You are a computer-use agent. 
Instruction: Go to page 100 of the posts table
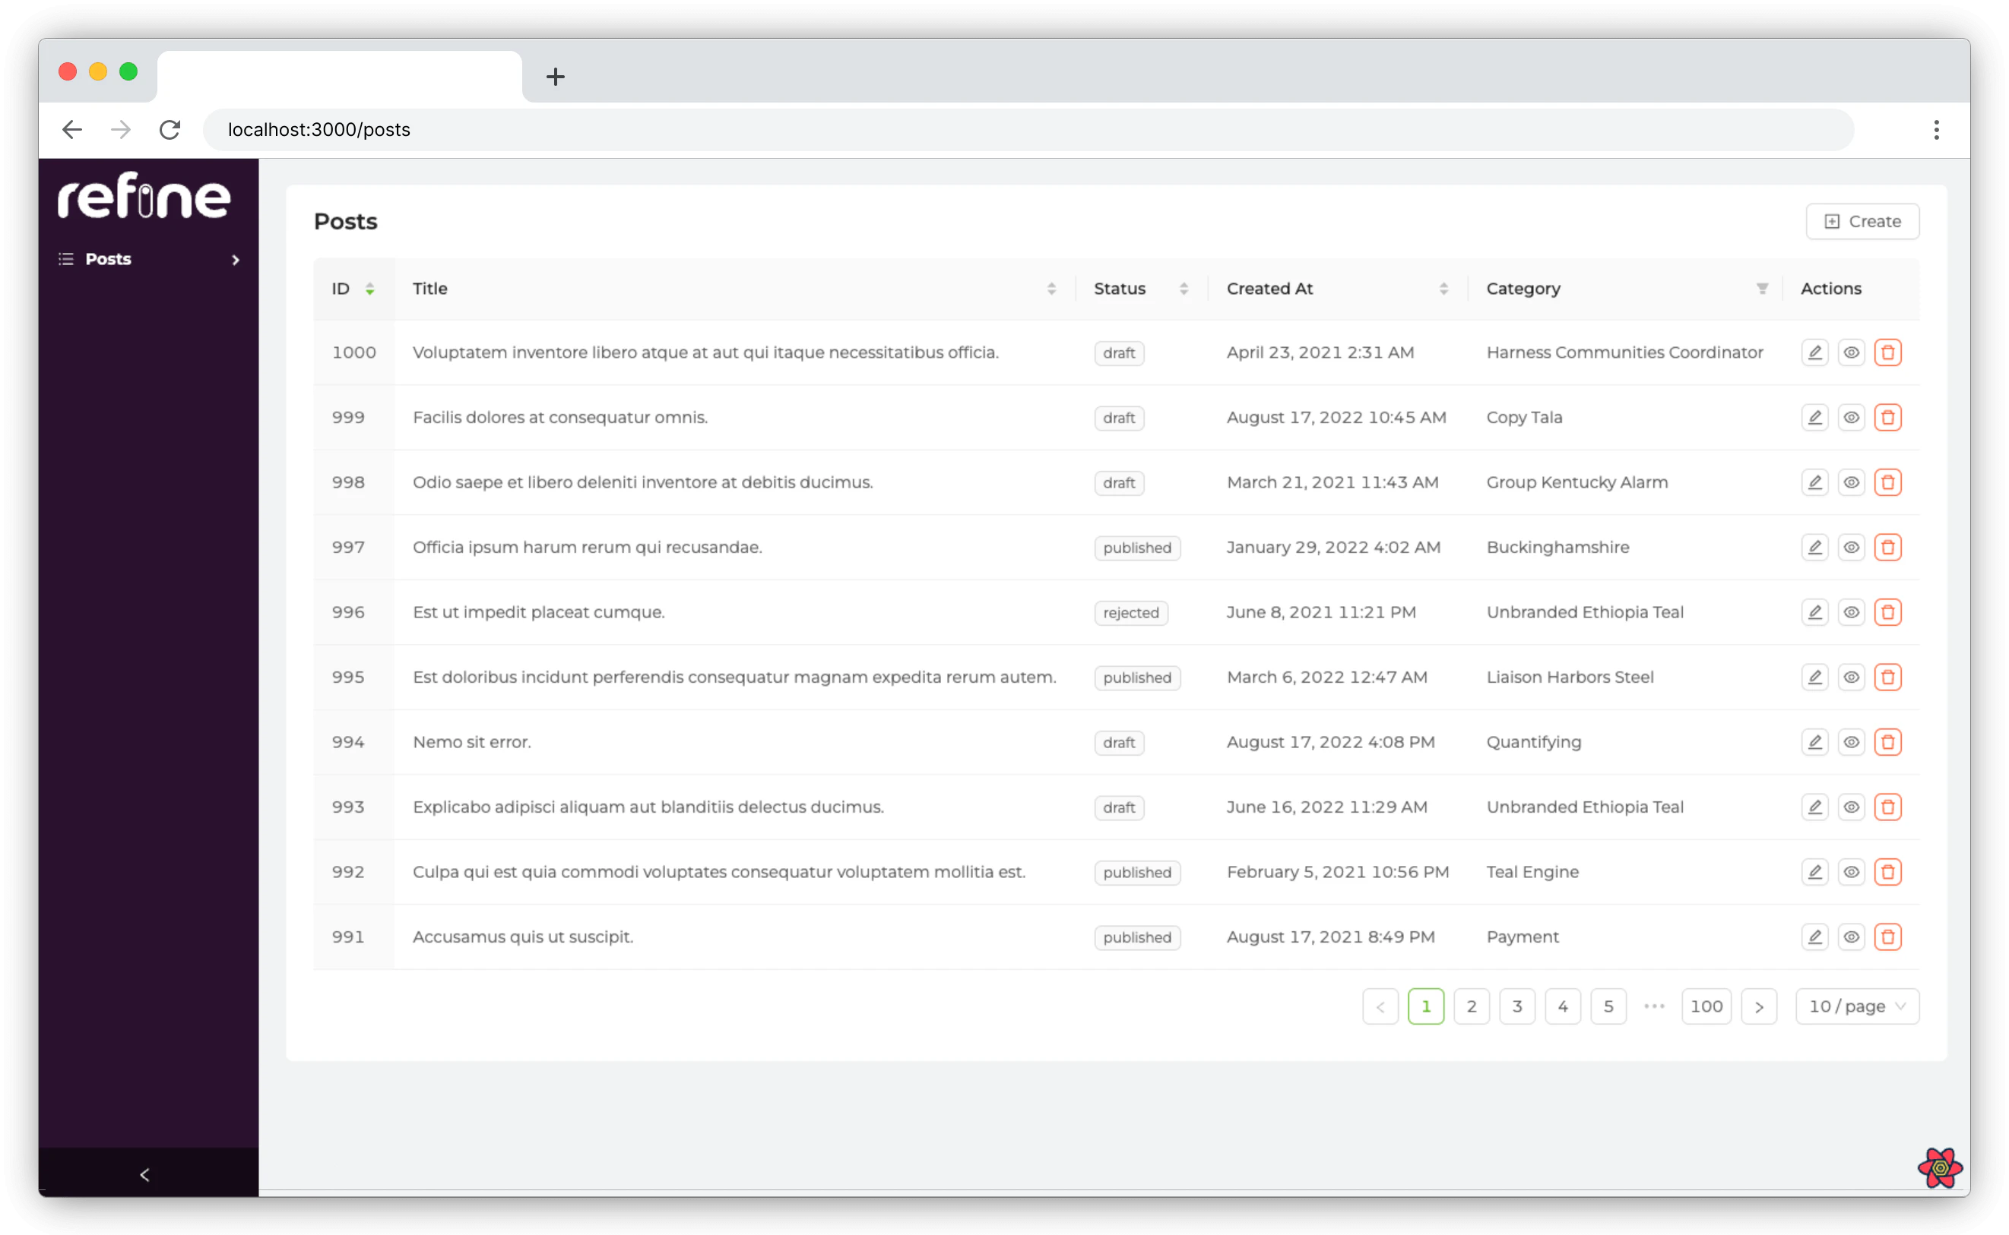pos(1706,1006)
